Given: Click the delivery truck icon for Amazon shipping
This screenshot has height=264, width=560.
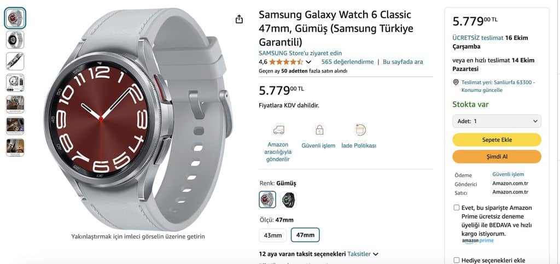Looking at the screenshot, I should tap(278, 130).
